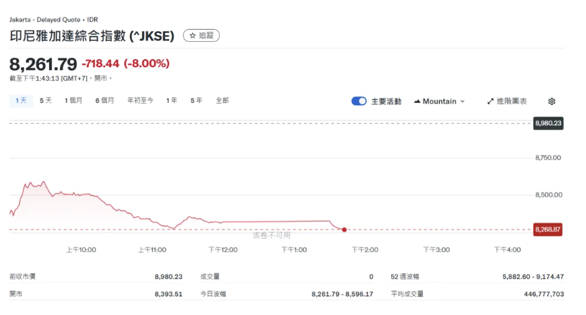The height and width of the screenshot is (315, 586).
Task: Select the 1天 range tab
Action: coord(21,100)
